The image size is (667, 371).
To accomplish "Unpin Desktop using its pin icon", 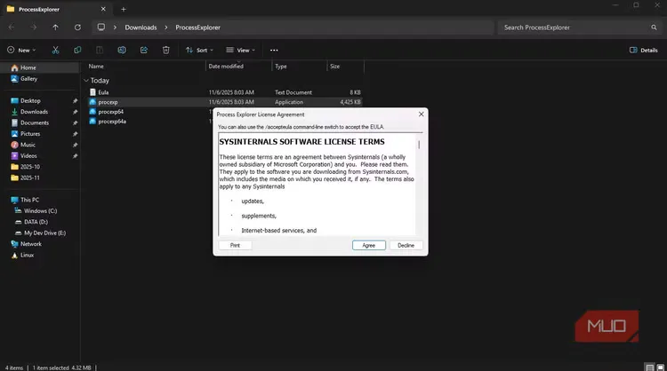I will pyautogui.click(x=75, y=100).
